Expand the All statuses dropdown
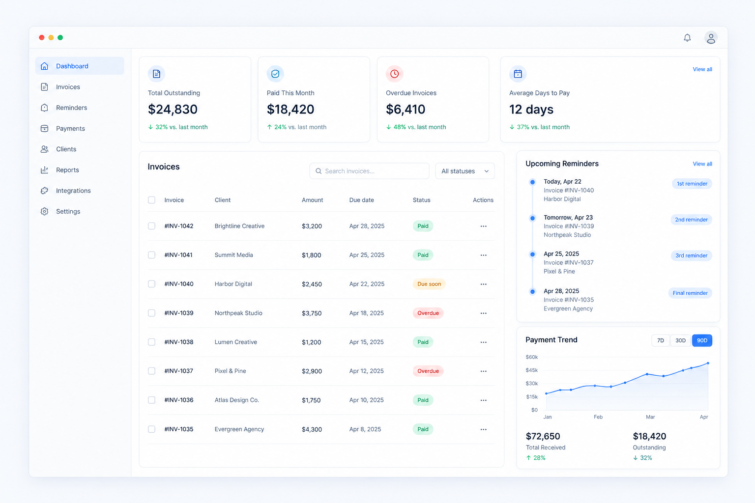This screenshot has height=503, width=755. (x=465, y=171)
